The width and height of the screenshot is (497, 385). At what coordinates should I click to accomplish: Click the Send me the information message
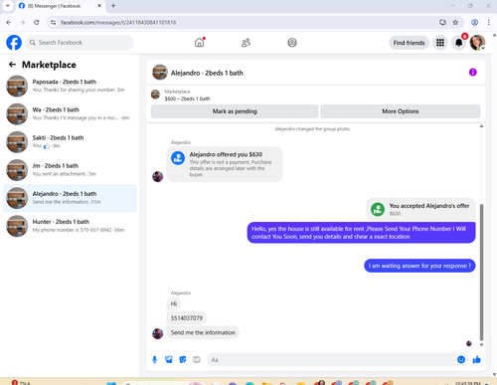tap(203, 332)
